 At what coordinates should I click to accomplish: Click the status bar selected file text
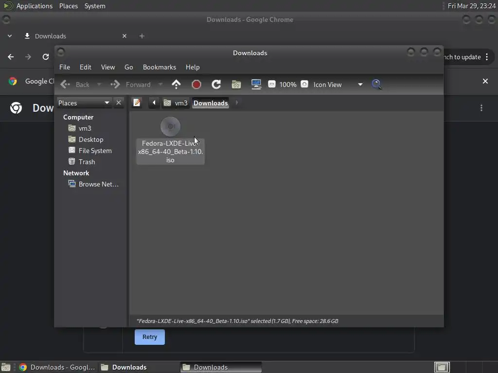[x=237, y=321]
